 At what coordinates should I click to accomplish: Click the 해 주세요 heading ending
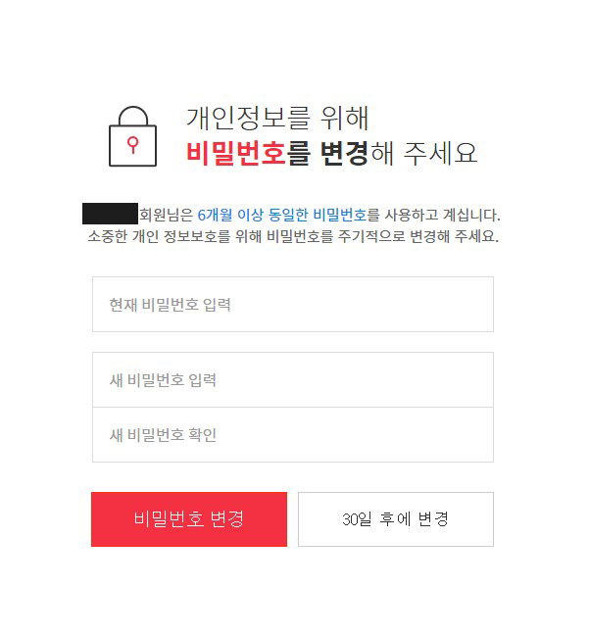[424, 153]
